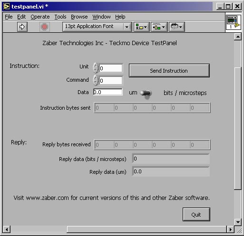Minimize the testpanel.vi window

pyautogui.click(x=220, y=7)
